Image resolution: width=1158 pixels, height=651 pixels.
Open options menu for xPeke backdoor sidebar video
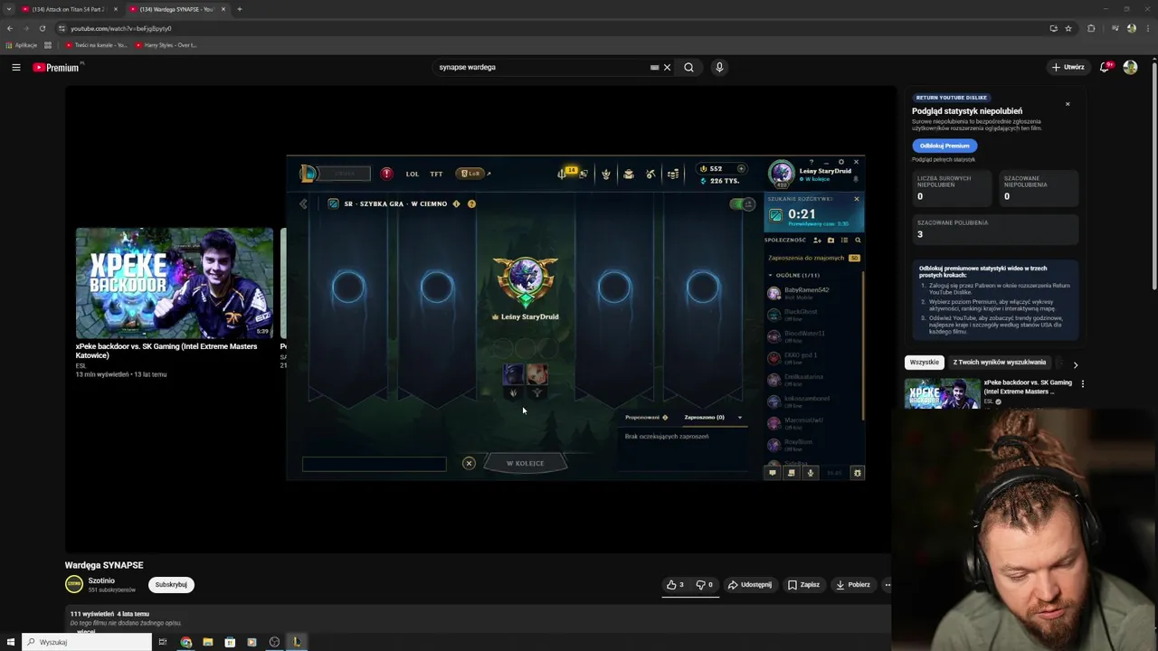[x=1082, y=383]
